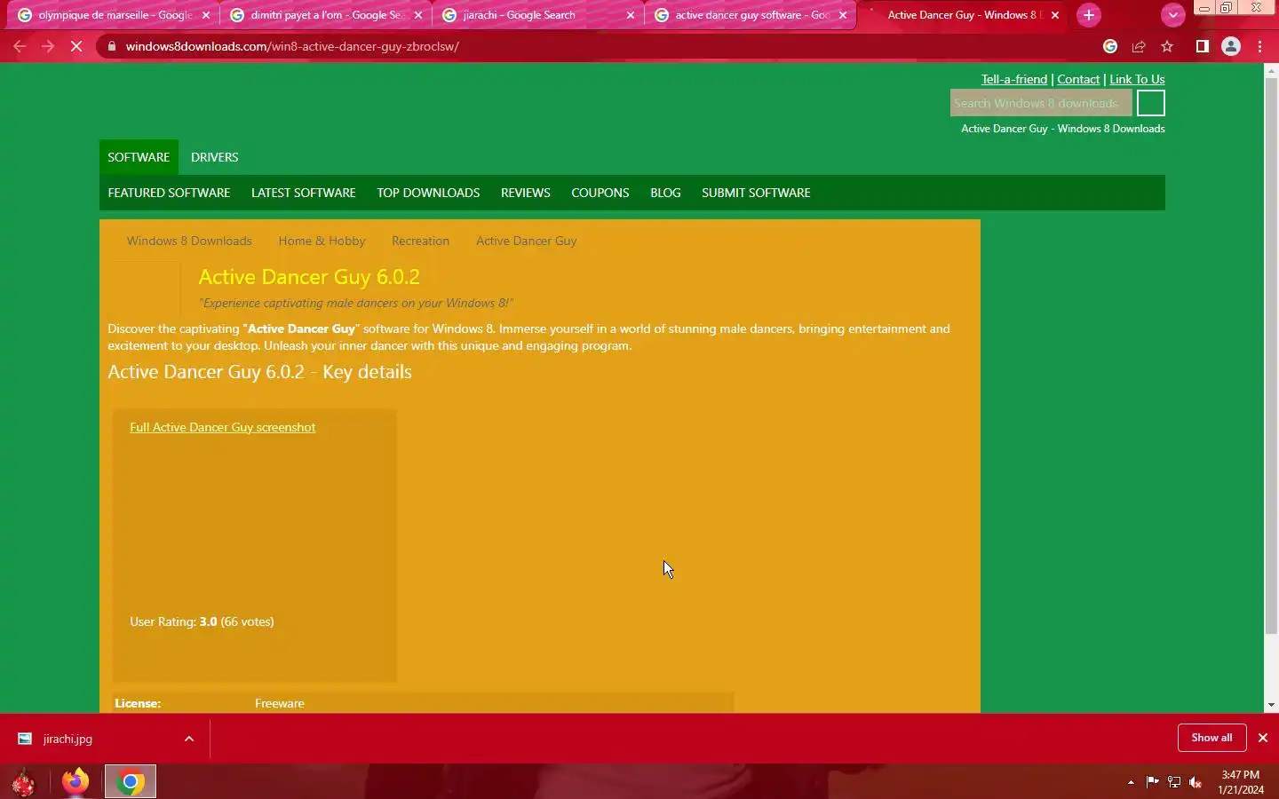Viewport: 1279px width, 799px height.
Task: Close the olympique de marseille tab
Action: pos(206,15)
